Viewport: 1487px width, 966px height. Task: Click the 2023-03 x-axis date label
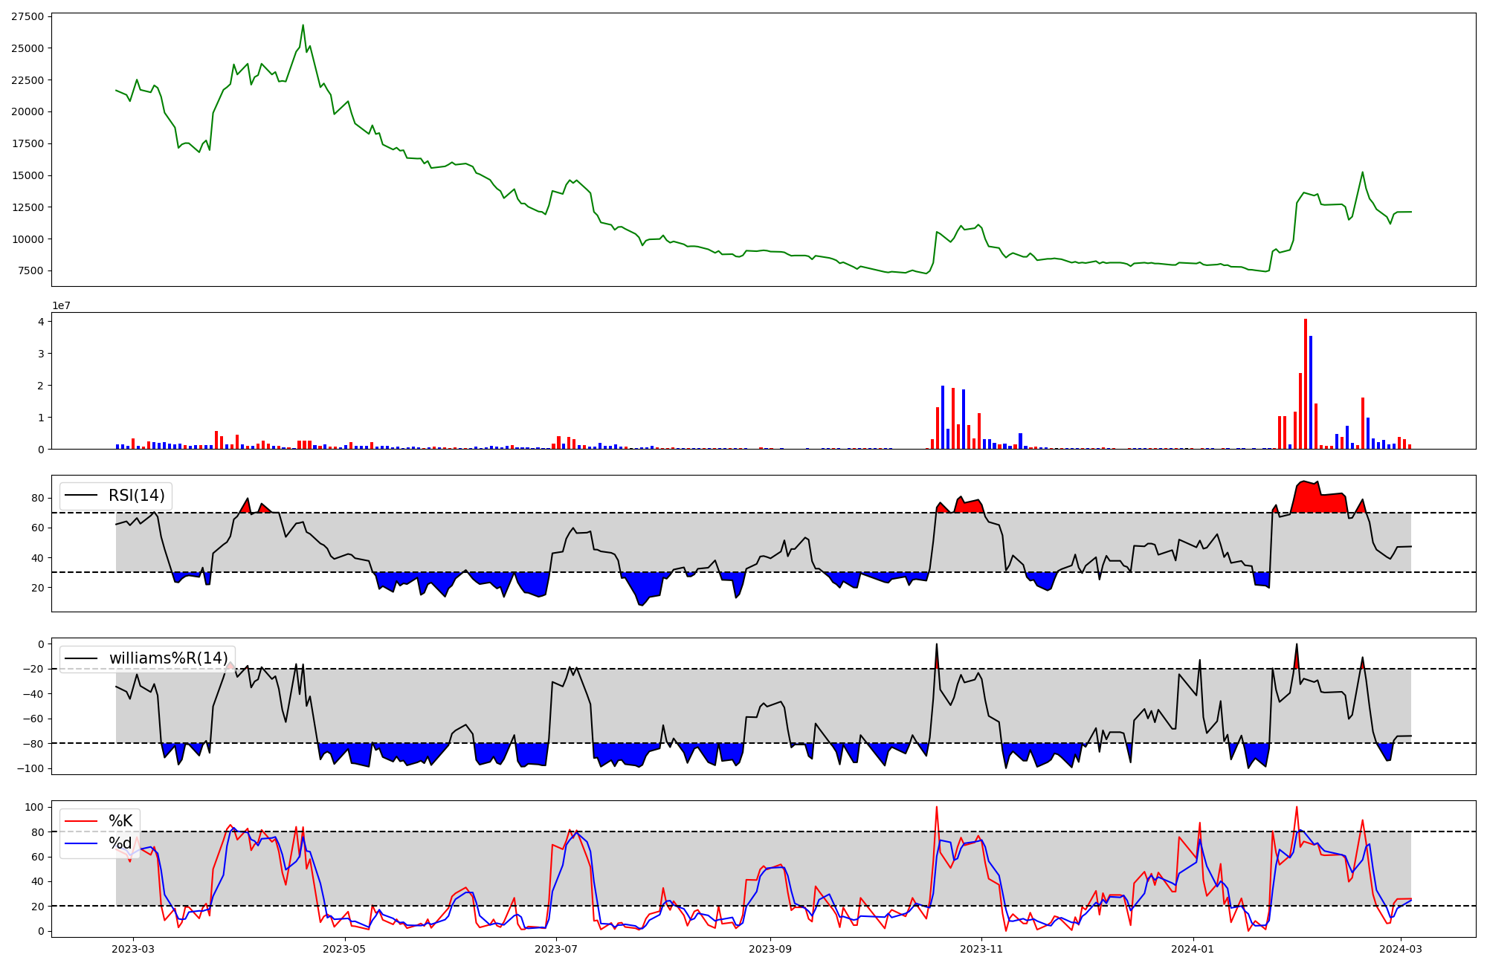[x=134, y=949]
